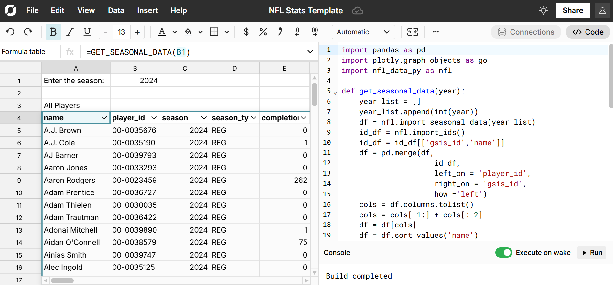The image size is (613, 285).
Task: Click the text color button
Action: [x=162, y=32]
